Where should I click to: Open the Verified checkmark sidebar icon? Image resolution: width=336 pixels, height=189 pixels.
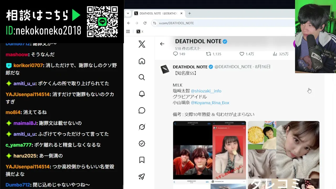[142, 144]
